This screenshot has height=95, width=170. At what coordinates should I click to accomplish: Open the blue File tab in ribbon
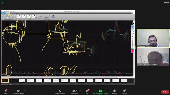coord(3,13)
